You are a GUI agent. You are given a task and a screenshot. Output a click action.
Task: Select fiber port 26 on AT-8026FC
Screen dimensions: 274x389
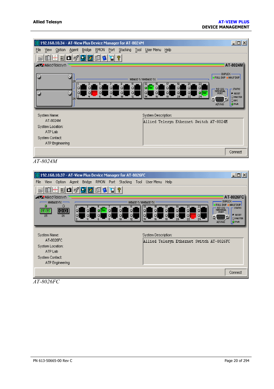pos(63,211)
